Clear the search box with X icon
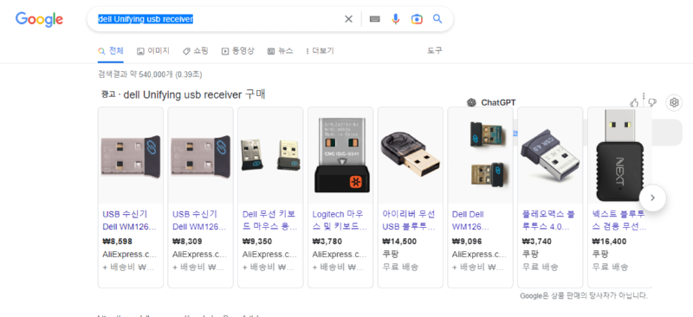This screenshot has width=693, height=317. tap(349, 19)
